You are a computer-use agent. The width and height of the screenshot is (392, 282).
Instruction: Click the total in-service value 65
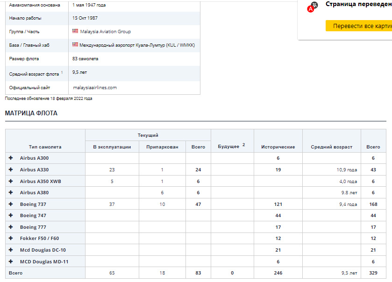[x=112, y=273]
